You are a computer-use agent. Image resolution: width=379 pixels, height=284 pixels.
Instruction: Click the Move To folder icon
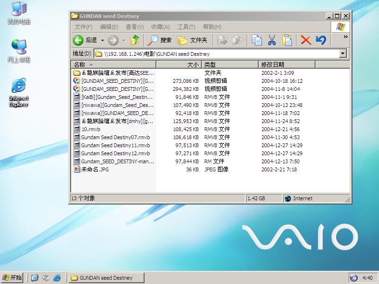(222, 40)
